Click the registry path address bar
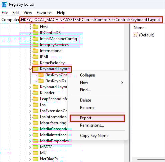The height and width of the screenshot is (162, 165). click(91, 20)
